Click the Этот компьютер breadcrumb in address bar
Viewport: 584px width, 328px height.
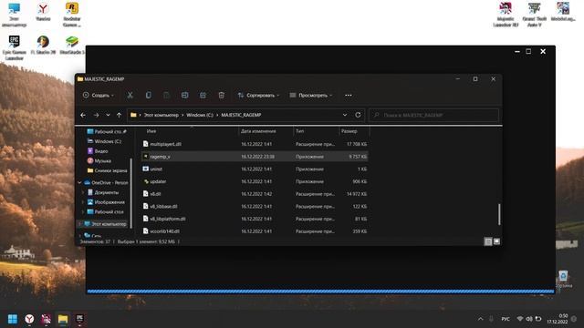coord(161,115)
